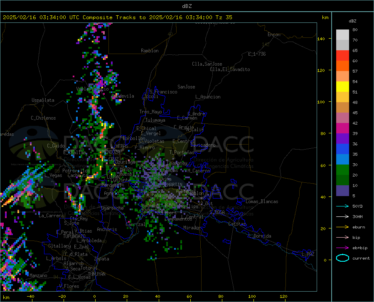Image resolution: width=374 pixels, height=302 pixels.
Task: Click the 'Potrerillos' map label
Action: 76,171
